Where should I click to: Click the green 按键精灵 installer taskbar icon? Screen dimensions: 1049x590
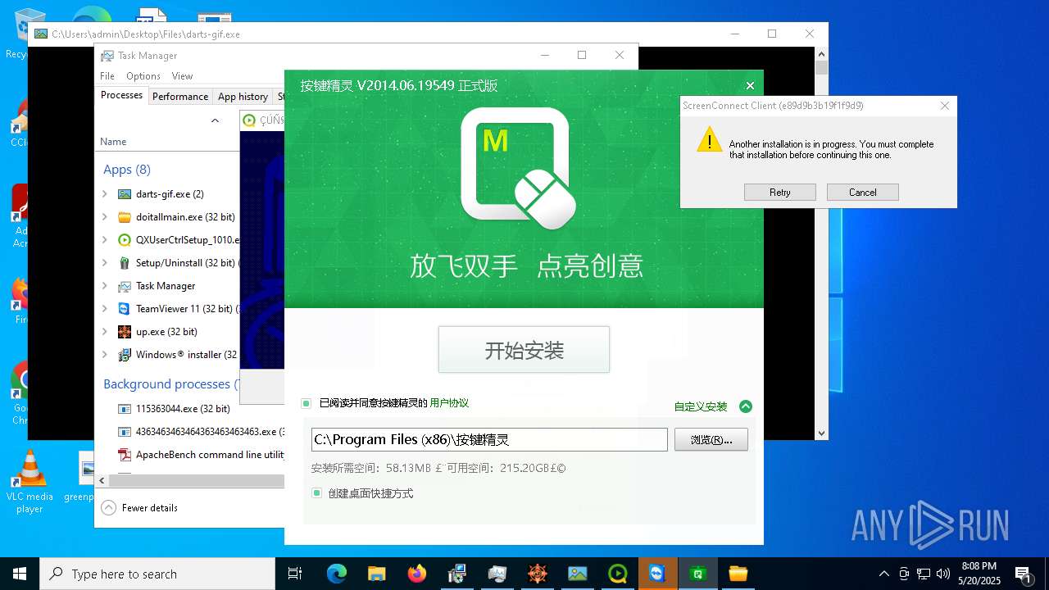[698, 574]
